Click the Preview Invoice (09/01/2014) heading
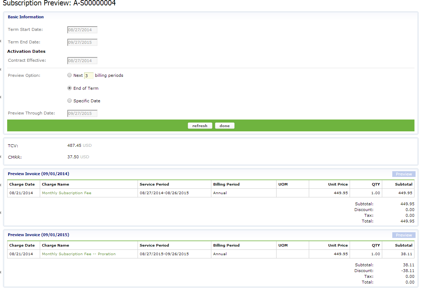The height and width of the screenshot is (290, 422). (38, 174)
